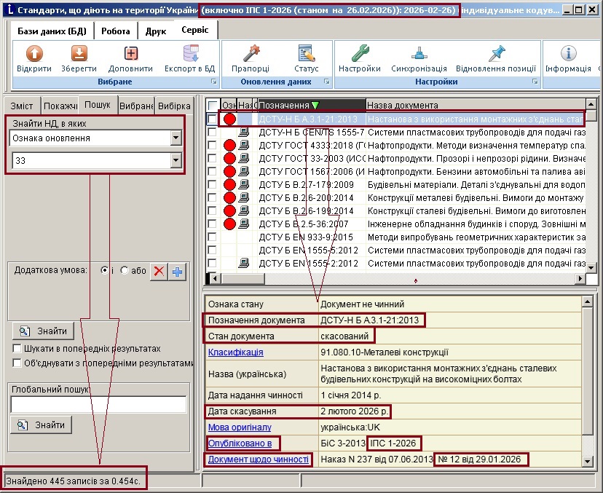
Task: Expand the Вибране group launcher arrow
Action: click(x=213, y=82)
